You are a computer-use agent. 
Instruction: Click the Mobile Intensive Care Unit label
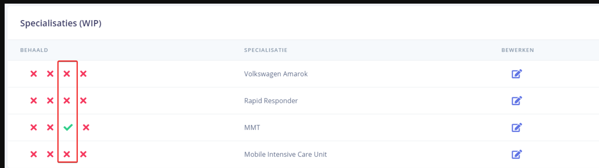(285, 154)
